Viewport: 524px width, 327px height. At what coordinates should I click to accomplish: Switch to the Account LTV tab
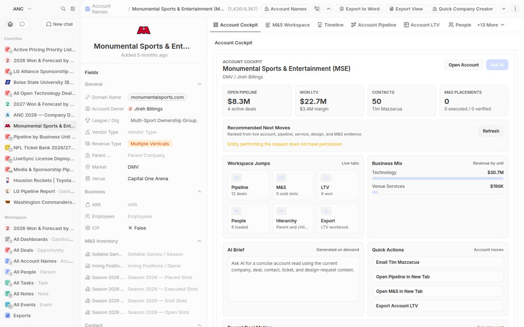click(x=422, y=25)
